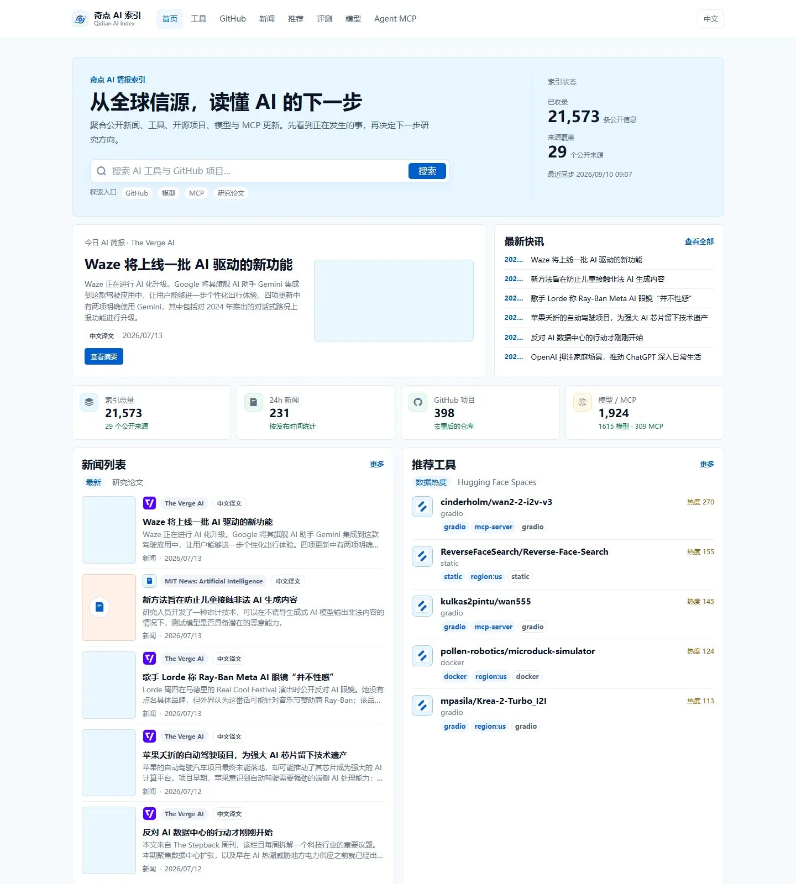The image size is (796, 884).
Task: Click 热度 270 heat score
Action: (x=700, y=502)
